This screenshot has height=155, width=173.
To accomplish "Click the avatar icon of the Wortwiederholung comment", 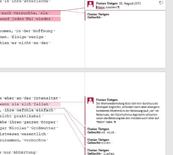I will pyautogui.click(x=90, y=100).
